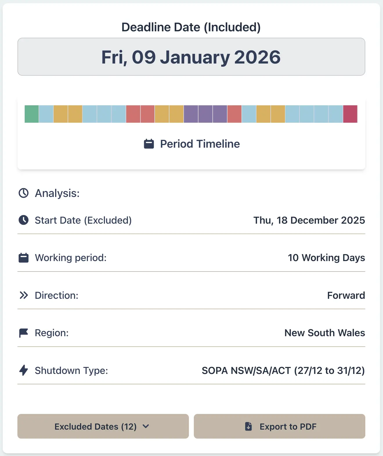Click the SOPA NSW/SA/ACT shutdown type text
Viewport: 383px width, 456px height.
pyautogui.click(x=283, y=370)
